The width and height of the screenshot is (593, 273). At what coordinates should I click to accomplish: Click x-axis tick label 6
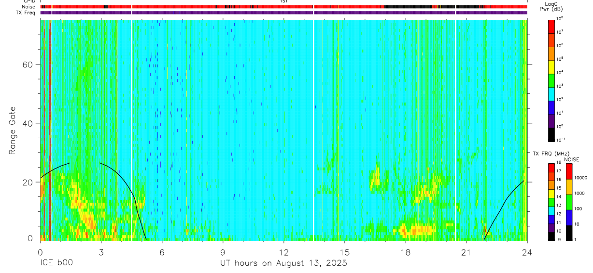click(x=162, y=252)
